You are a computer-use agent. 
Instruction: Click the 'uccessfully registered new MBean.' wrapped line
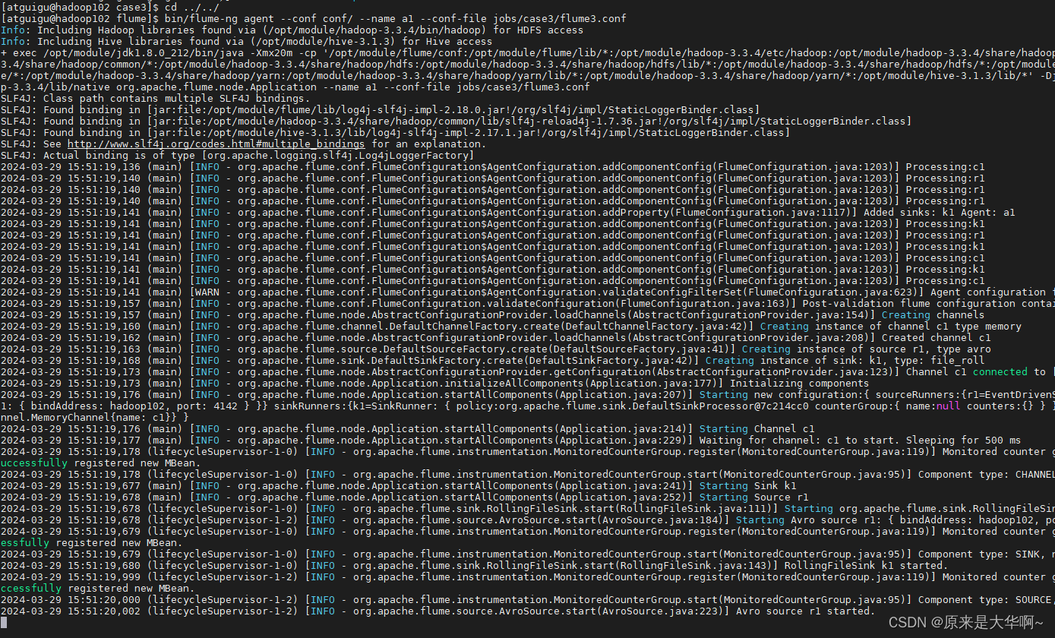(x=101, y=463)
